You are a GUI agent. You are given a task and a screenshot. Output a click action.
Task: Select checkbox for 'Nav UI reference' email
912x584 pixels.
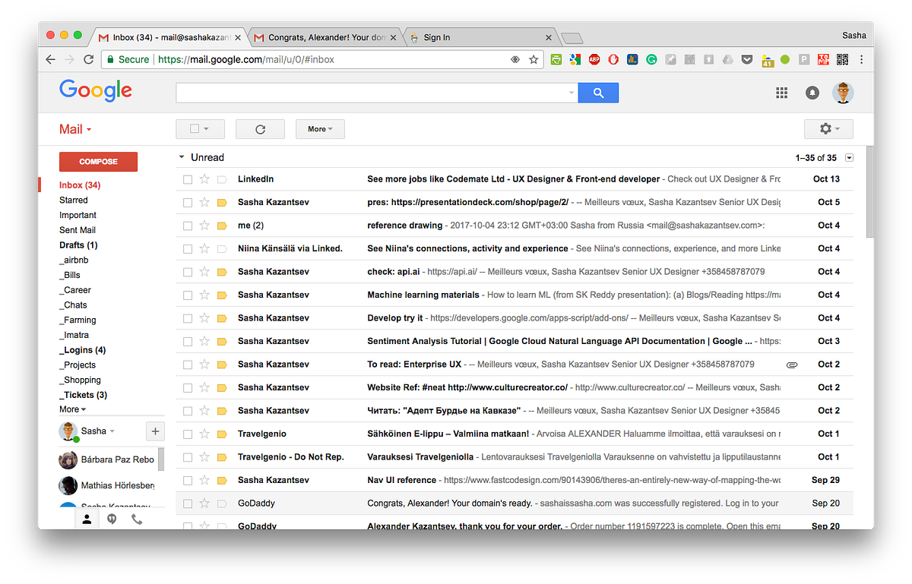[x=188, y=480]
